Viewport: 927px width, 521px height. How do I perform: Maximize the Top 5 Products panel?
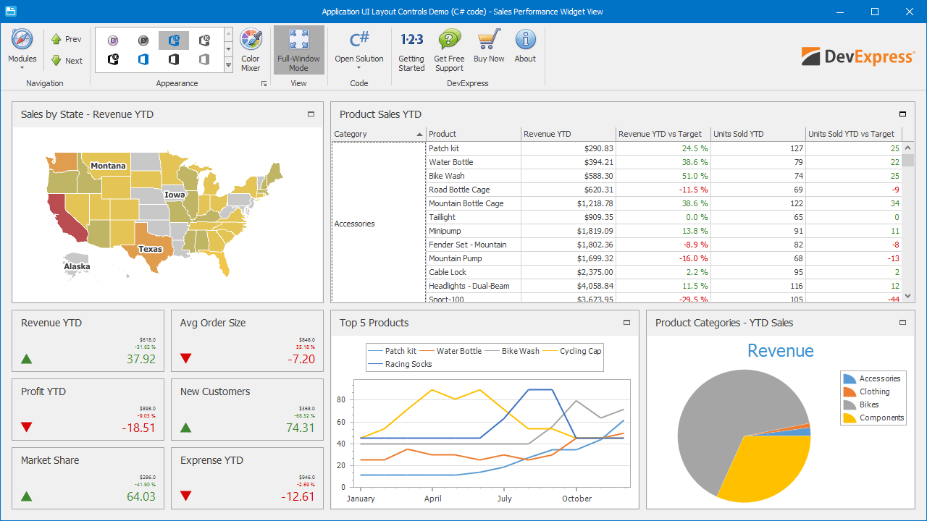coord(627,323)
